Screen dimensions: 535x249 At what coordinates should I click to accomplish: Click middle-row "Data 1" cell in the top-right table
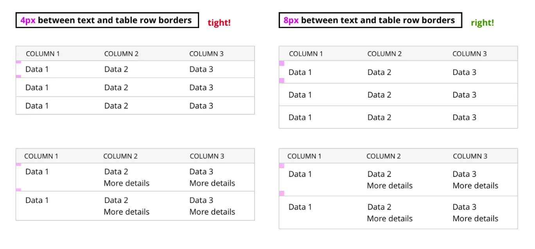300,95
